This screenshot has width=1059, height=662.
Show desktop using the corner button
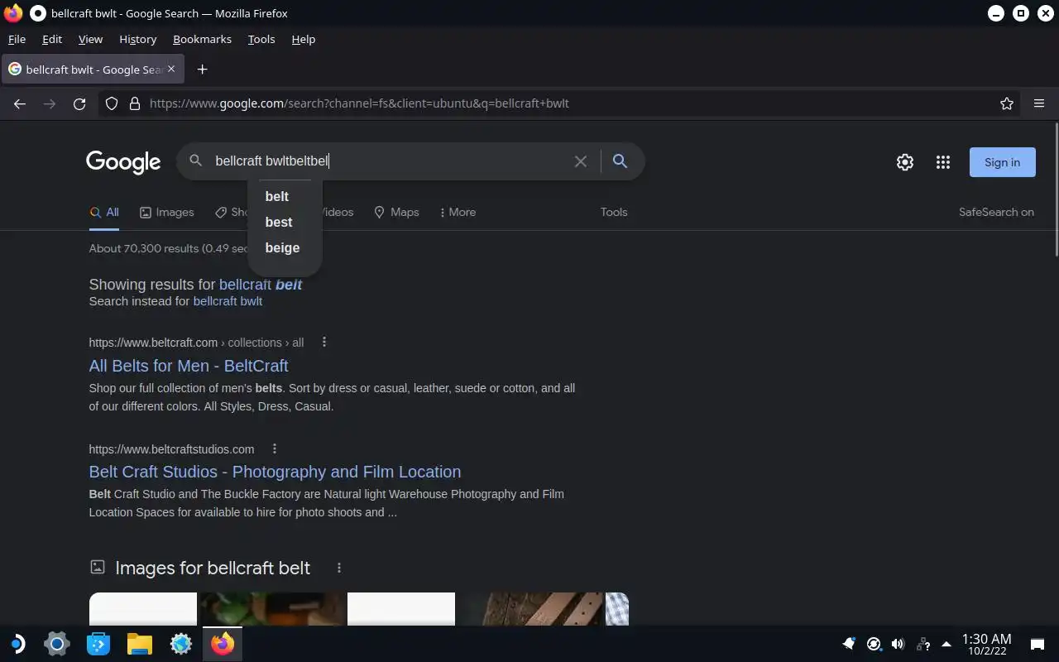[x=1037, y=644]
